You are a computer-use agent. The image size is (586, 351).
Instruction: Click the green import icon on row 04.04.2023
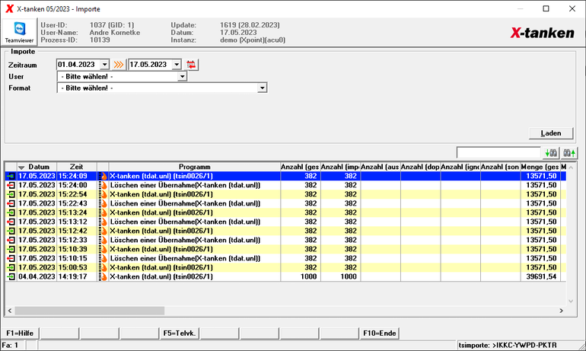[x=11, y=276]
